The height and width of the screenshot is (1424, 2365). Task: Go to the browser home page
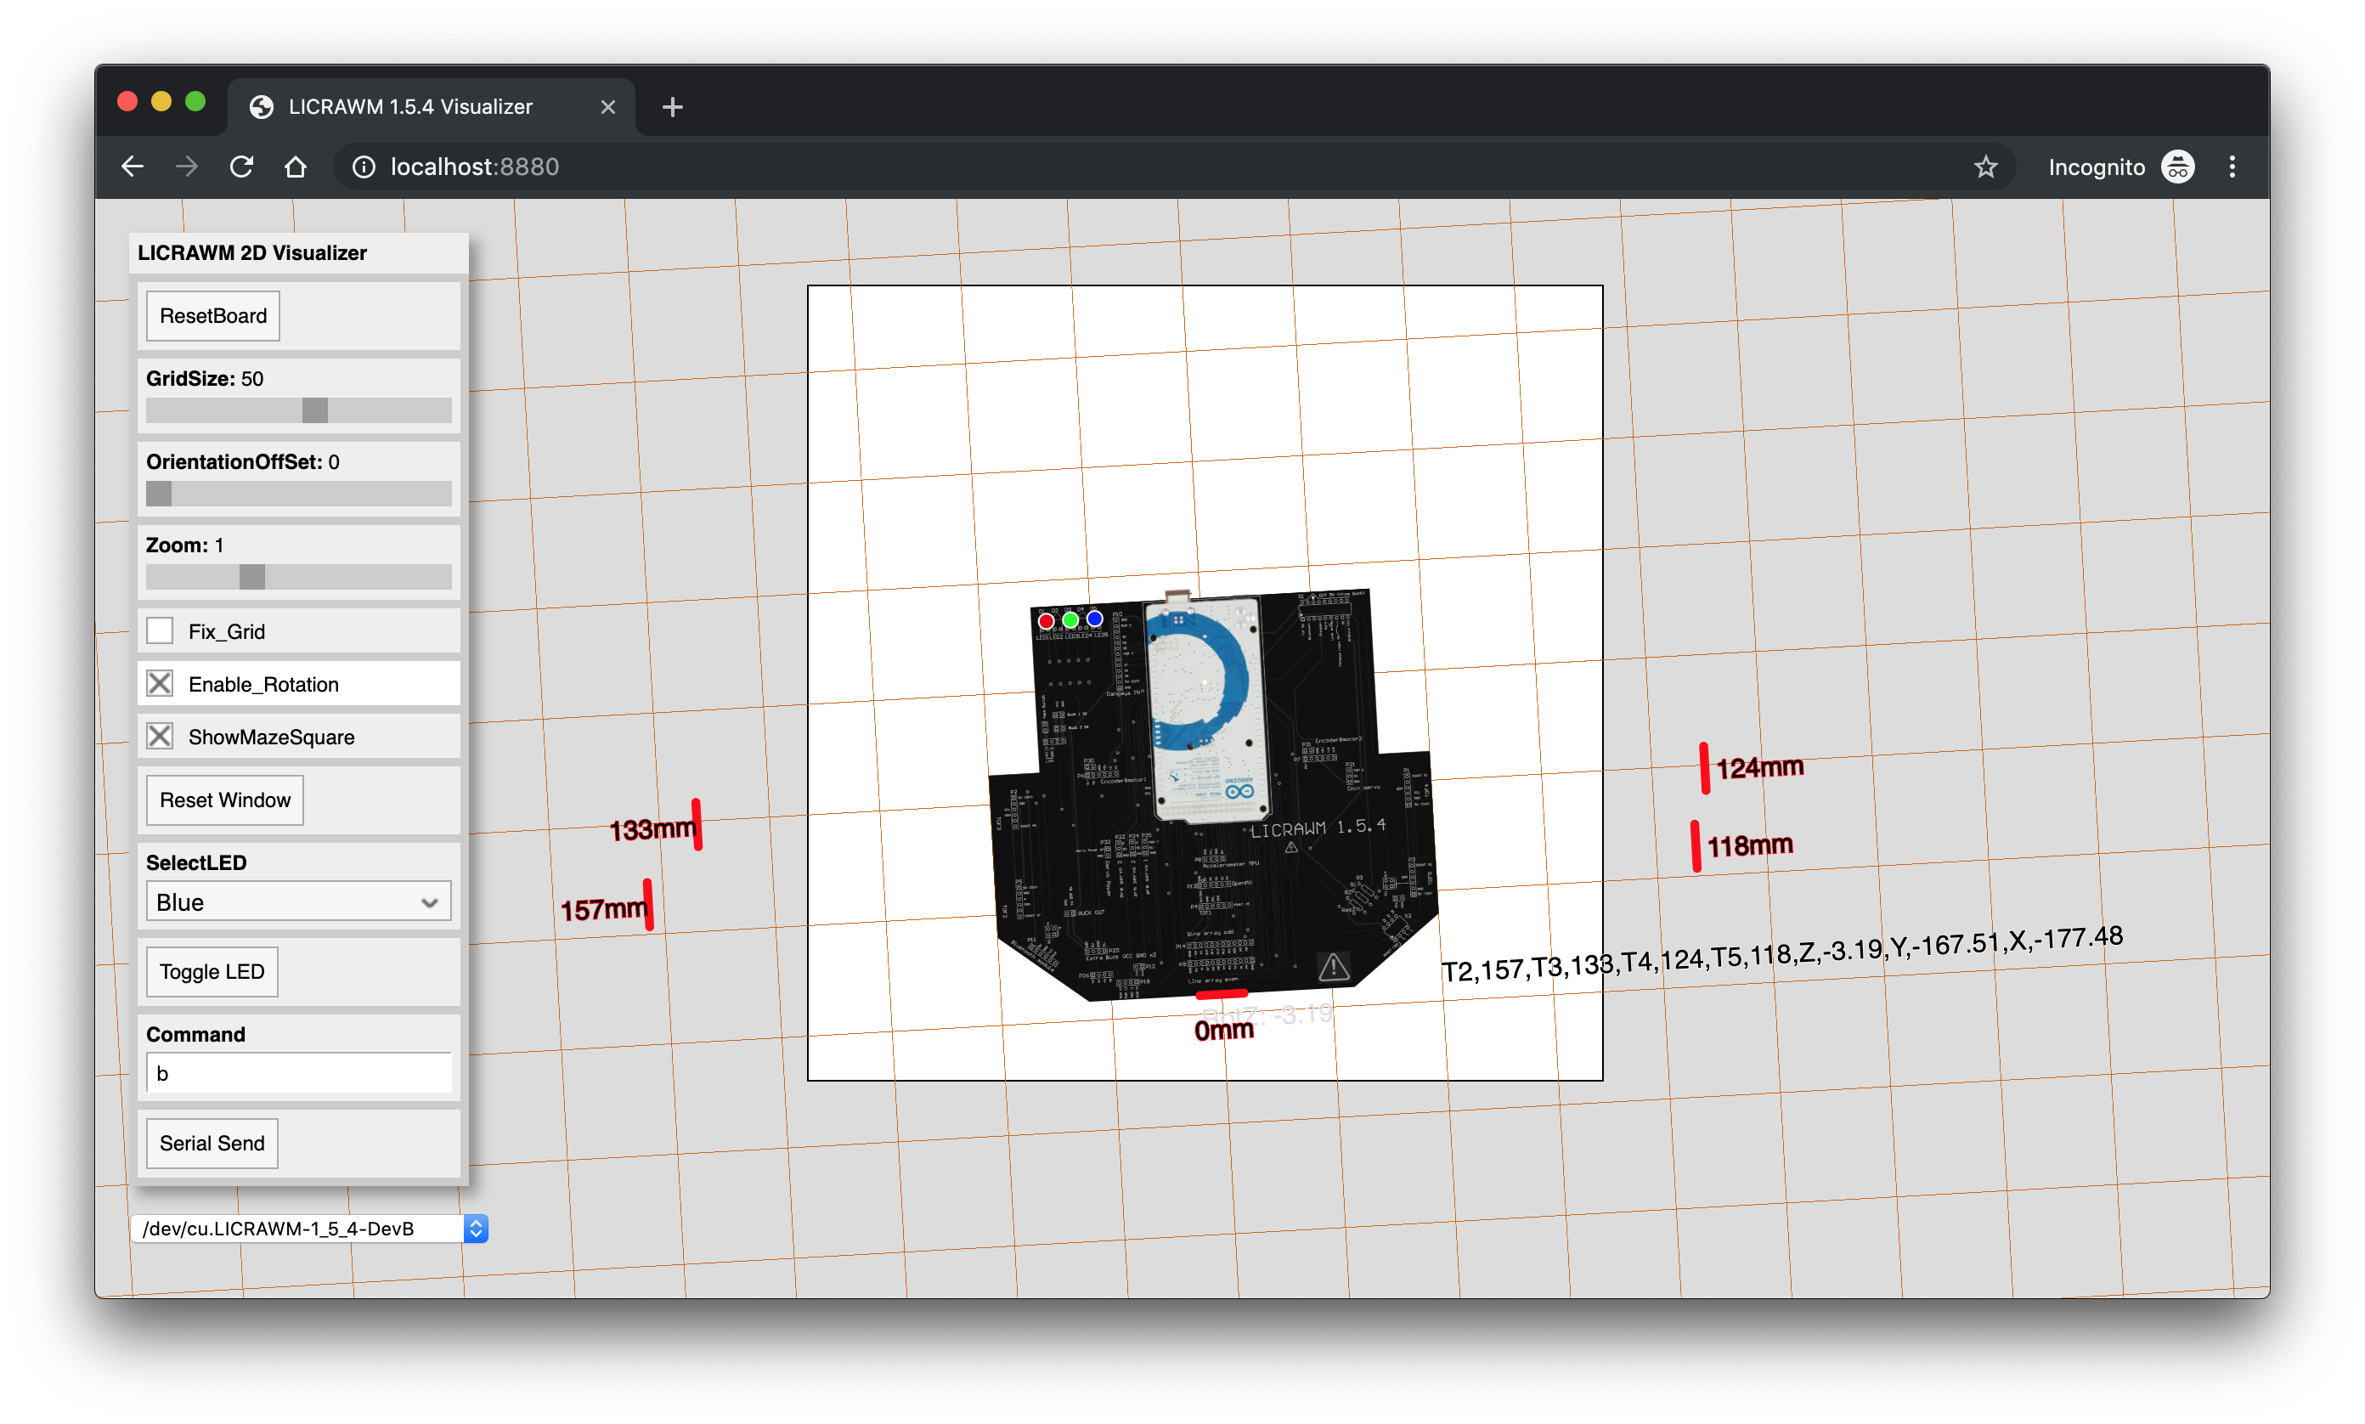tap(296, 167)
